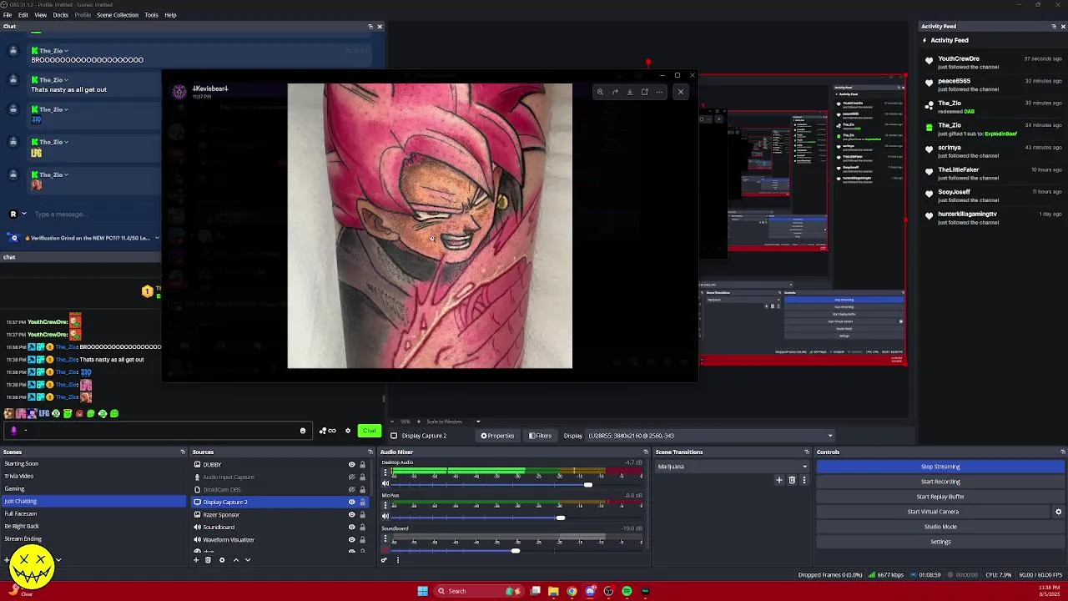Viewport: 1068px width, 601px height.
Task: Click the Stop Streaming button
Action: pos(940,467)
